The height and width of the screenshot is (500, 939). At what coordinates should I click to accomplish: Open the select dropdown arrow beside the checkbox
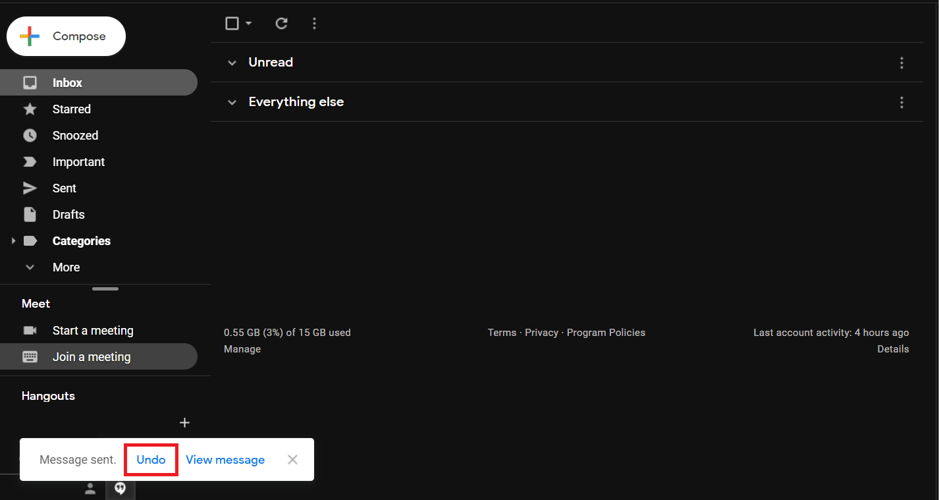[x=248, y=24]
